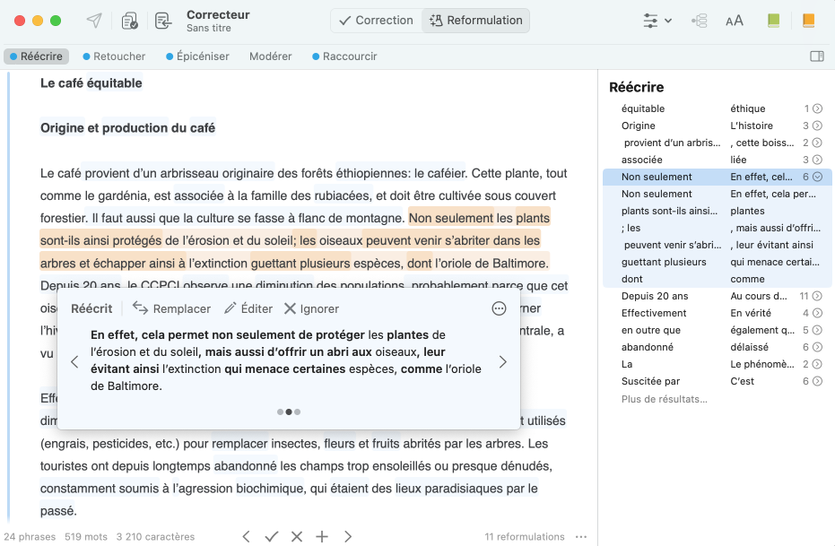Toggle the right sidebar panel visibility
This screenshot has height=546, width=835.
[x=816, y=56]
